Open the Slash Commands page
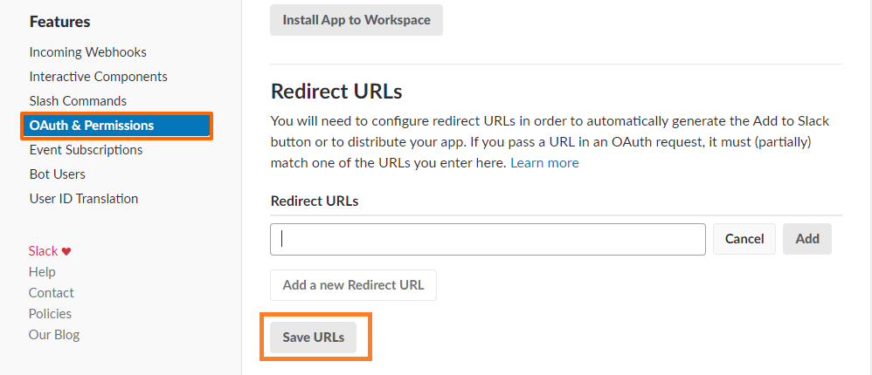This screenshot has width=872, height=375. tap(78, 101)
